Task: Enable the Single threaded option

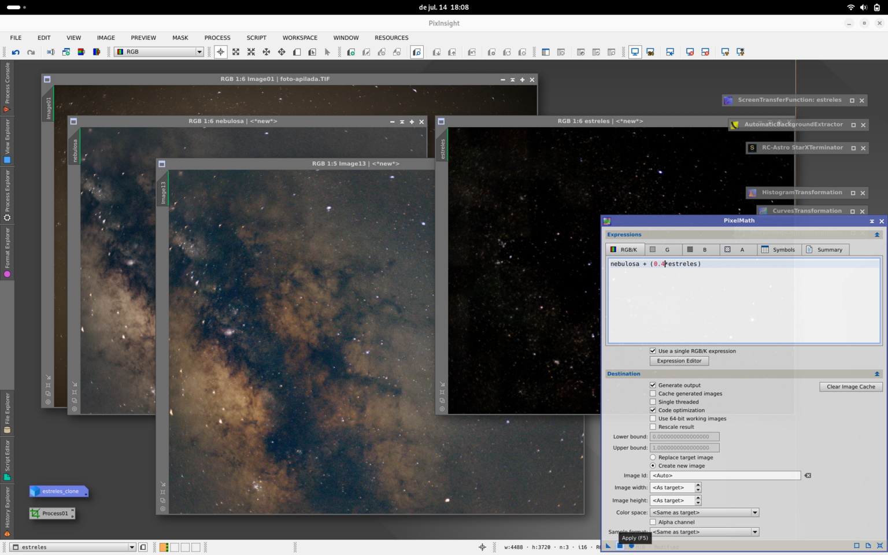Action: point(653,402)
